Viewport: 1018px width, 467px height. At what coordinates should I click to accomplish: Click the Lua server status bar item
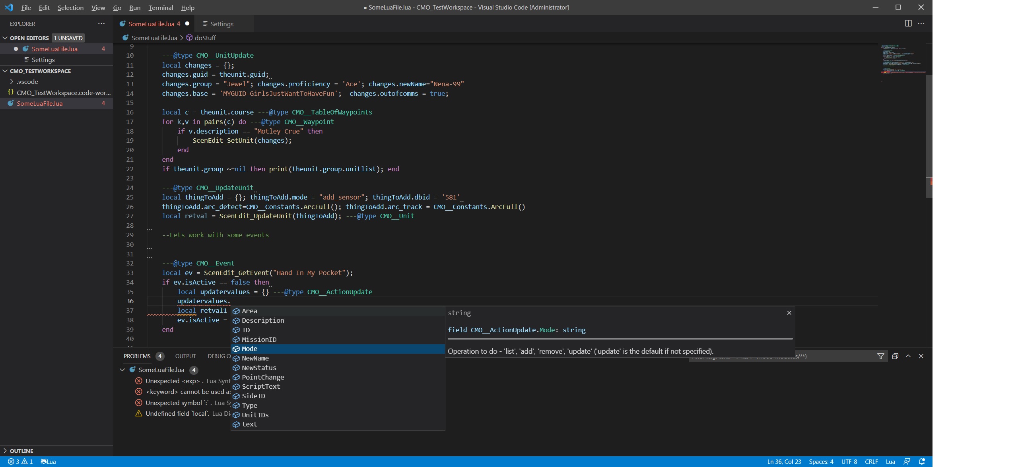[48, 461]
